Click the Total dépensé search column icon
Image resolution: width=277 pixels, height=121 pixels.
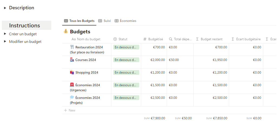170,39
